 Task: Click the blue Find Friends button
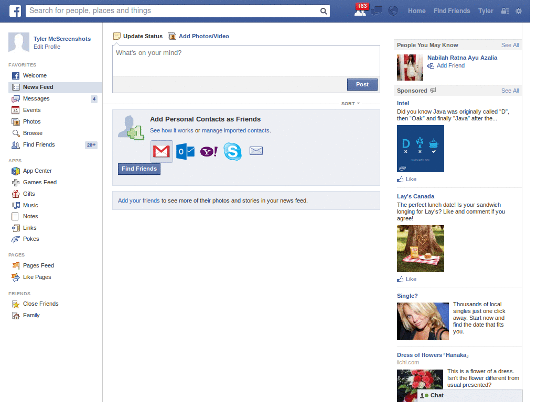coord(139,169)
